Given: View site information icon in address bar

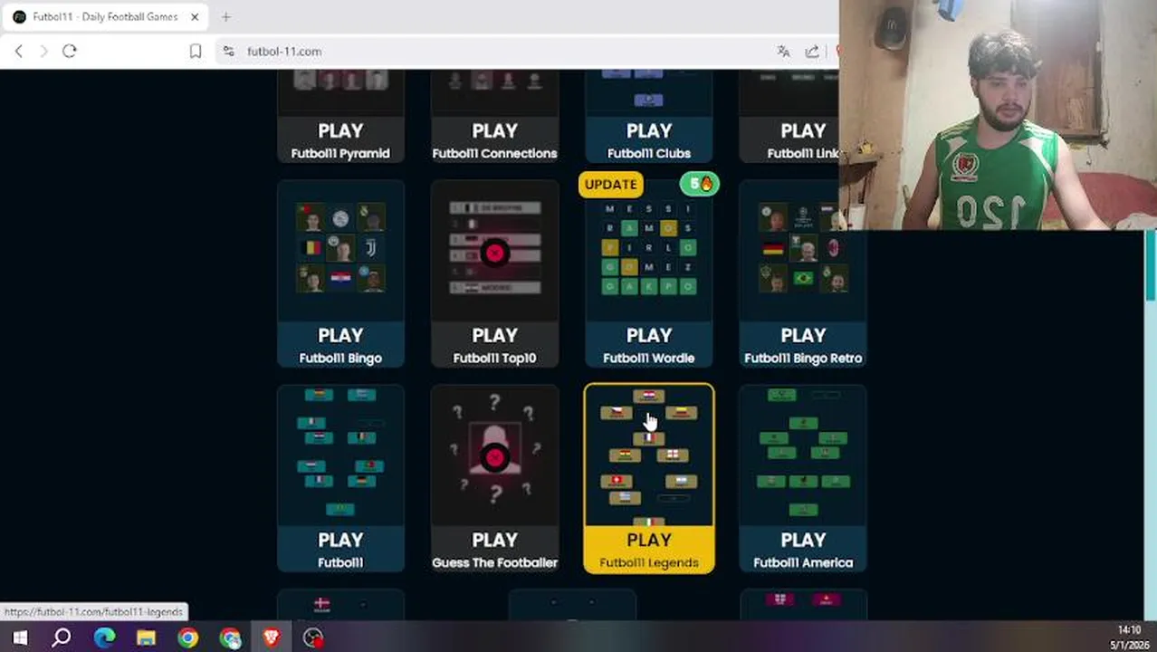Looking at the screenshot, I should 228,52.
